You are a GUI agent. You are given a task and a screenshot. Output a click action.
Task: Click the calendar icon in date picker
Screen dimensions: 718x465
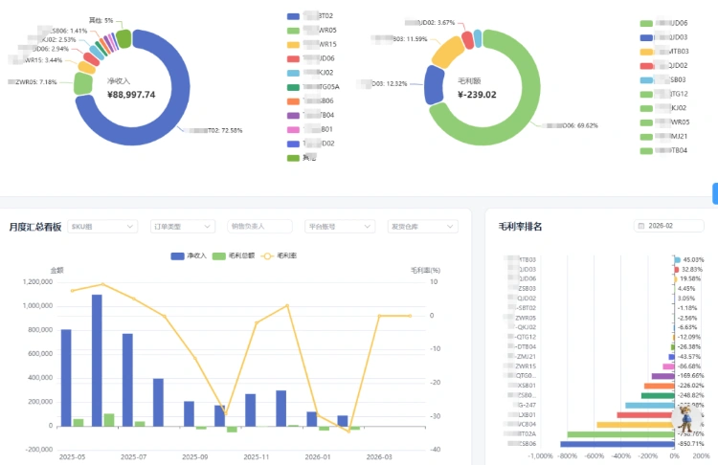[x=639, y=227]
